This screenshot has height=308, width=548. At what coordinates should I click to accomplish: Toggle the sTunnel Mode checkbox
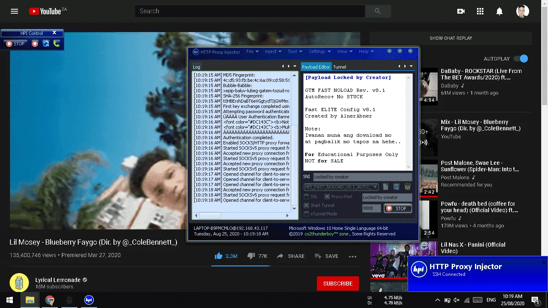pos(306,214)
